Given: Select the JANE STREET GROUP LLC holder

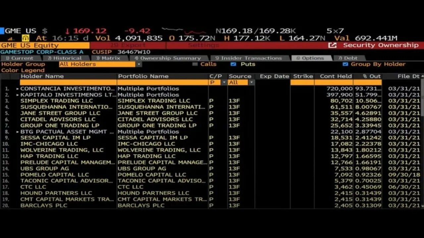Looking at the screenshot, I should click(x=60, y=113).
